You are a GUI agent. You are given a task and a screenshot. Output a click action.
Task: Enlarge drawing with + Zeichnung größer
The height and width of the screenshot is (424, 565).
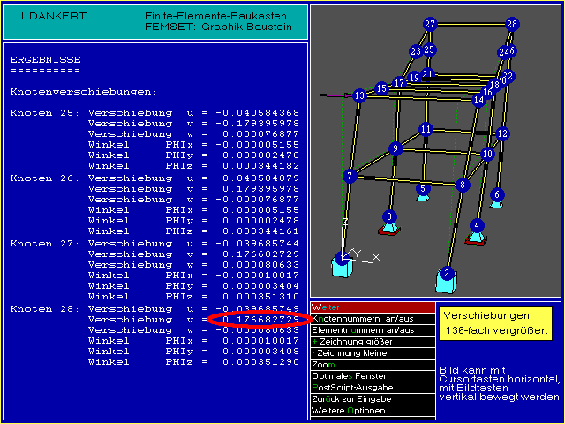373,341
